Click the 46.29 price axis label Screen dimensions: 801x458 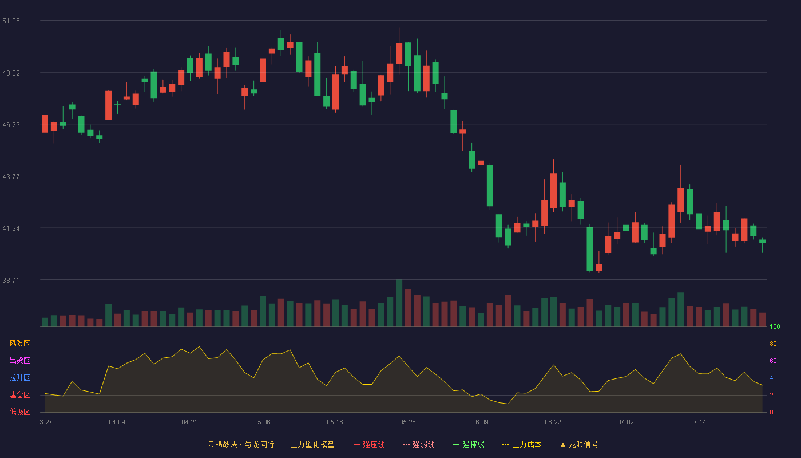tap(11, 124)
